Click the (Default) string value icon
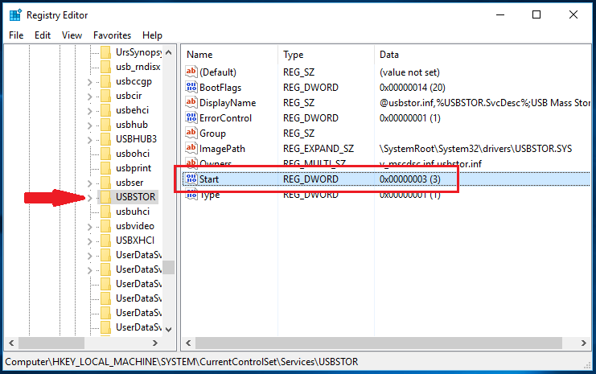Viewport: 596px width, 374px height. click(x=191, y=72)
